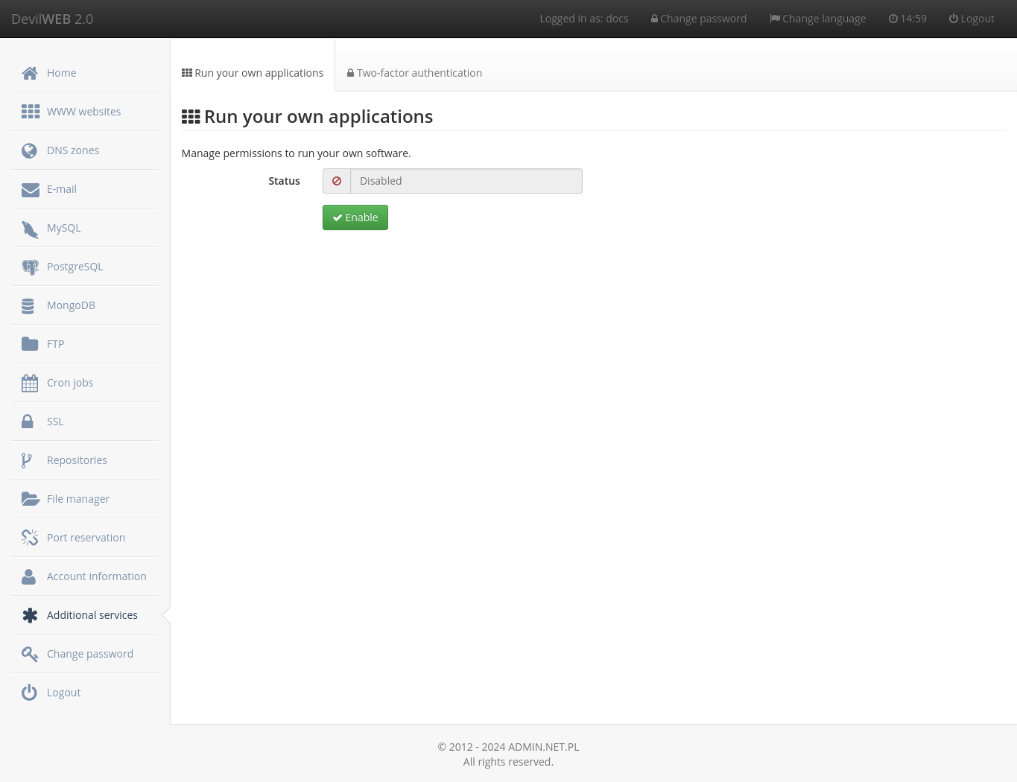Click the E-mail envelope icon
Image resolution: width=1017 pixels, height=782 pixels.
click(30, 189)
